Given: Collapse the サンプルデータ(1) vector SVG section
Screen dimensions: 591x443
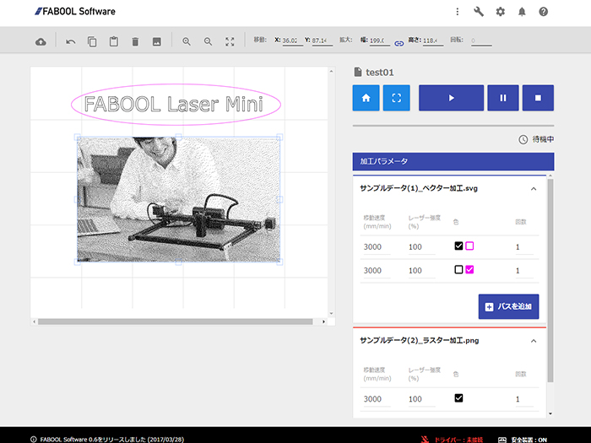Looking at the screenshot, I should (534, 189).
